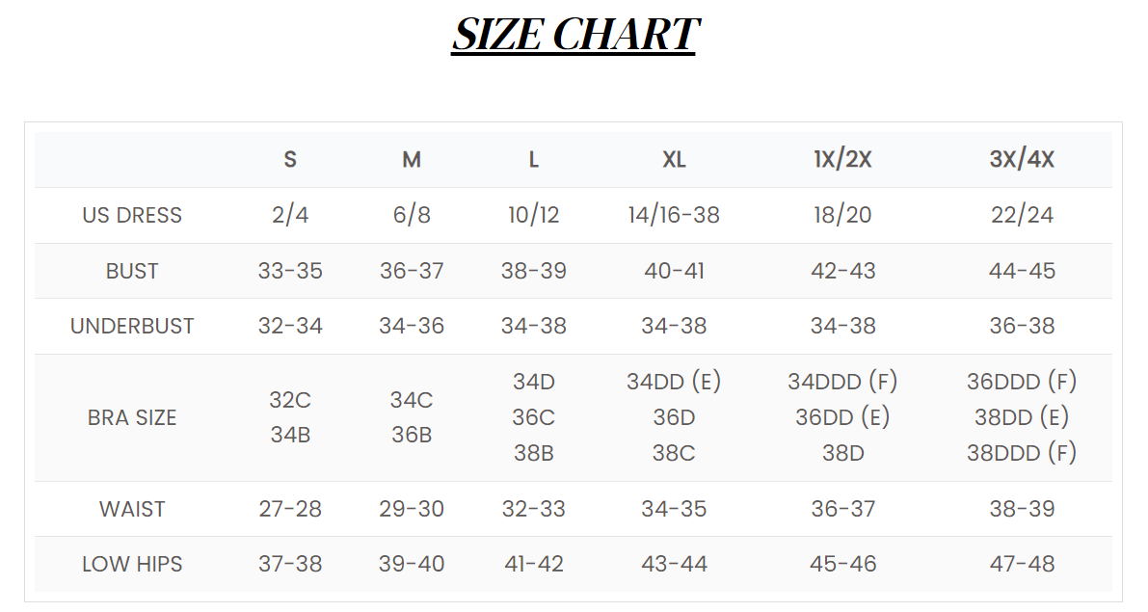Screen dimensions: 1148x612
Task: Click the 36DDD (F) bra size entry
Action: click(x=1022, y=382)
